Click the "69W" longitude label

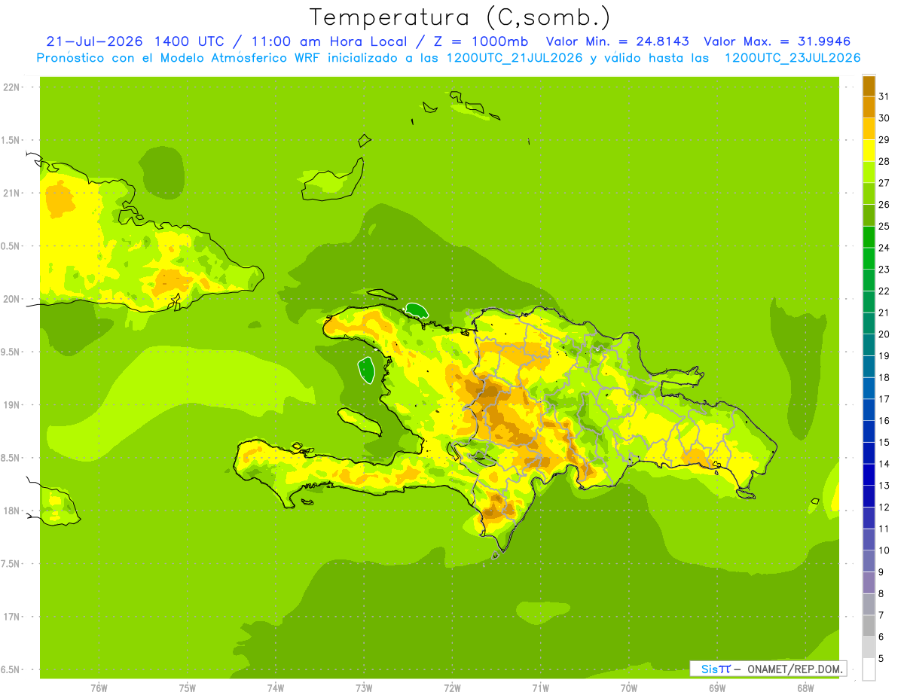717,688
